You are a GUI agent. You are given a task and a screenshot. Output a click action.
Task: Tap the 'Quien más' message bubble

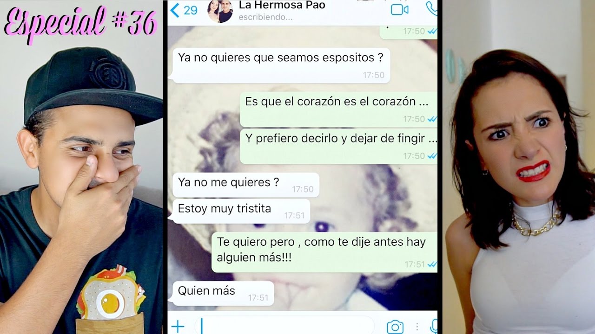223,293
